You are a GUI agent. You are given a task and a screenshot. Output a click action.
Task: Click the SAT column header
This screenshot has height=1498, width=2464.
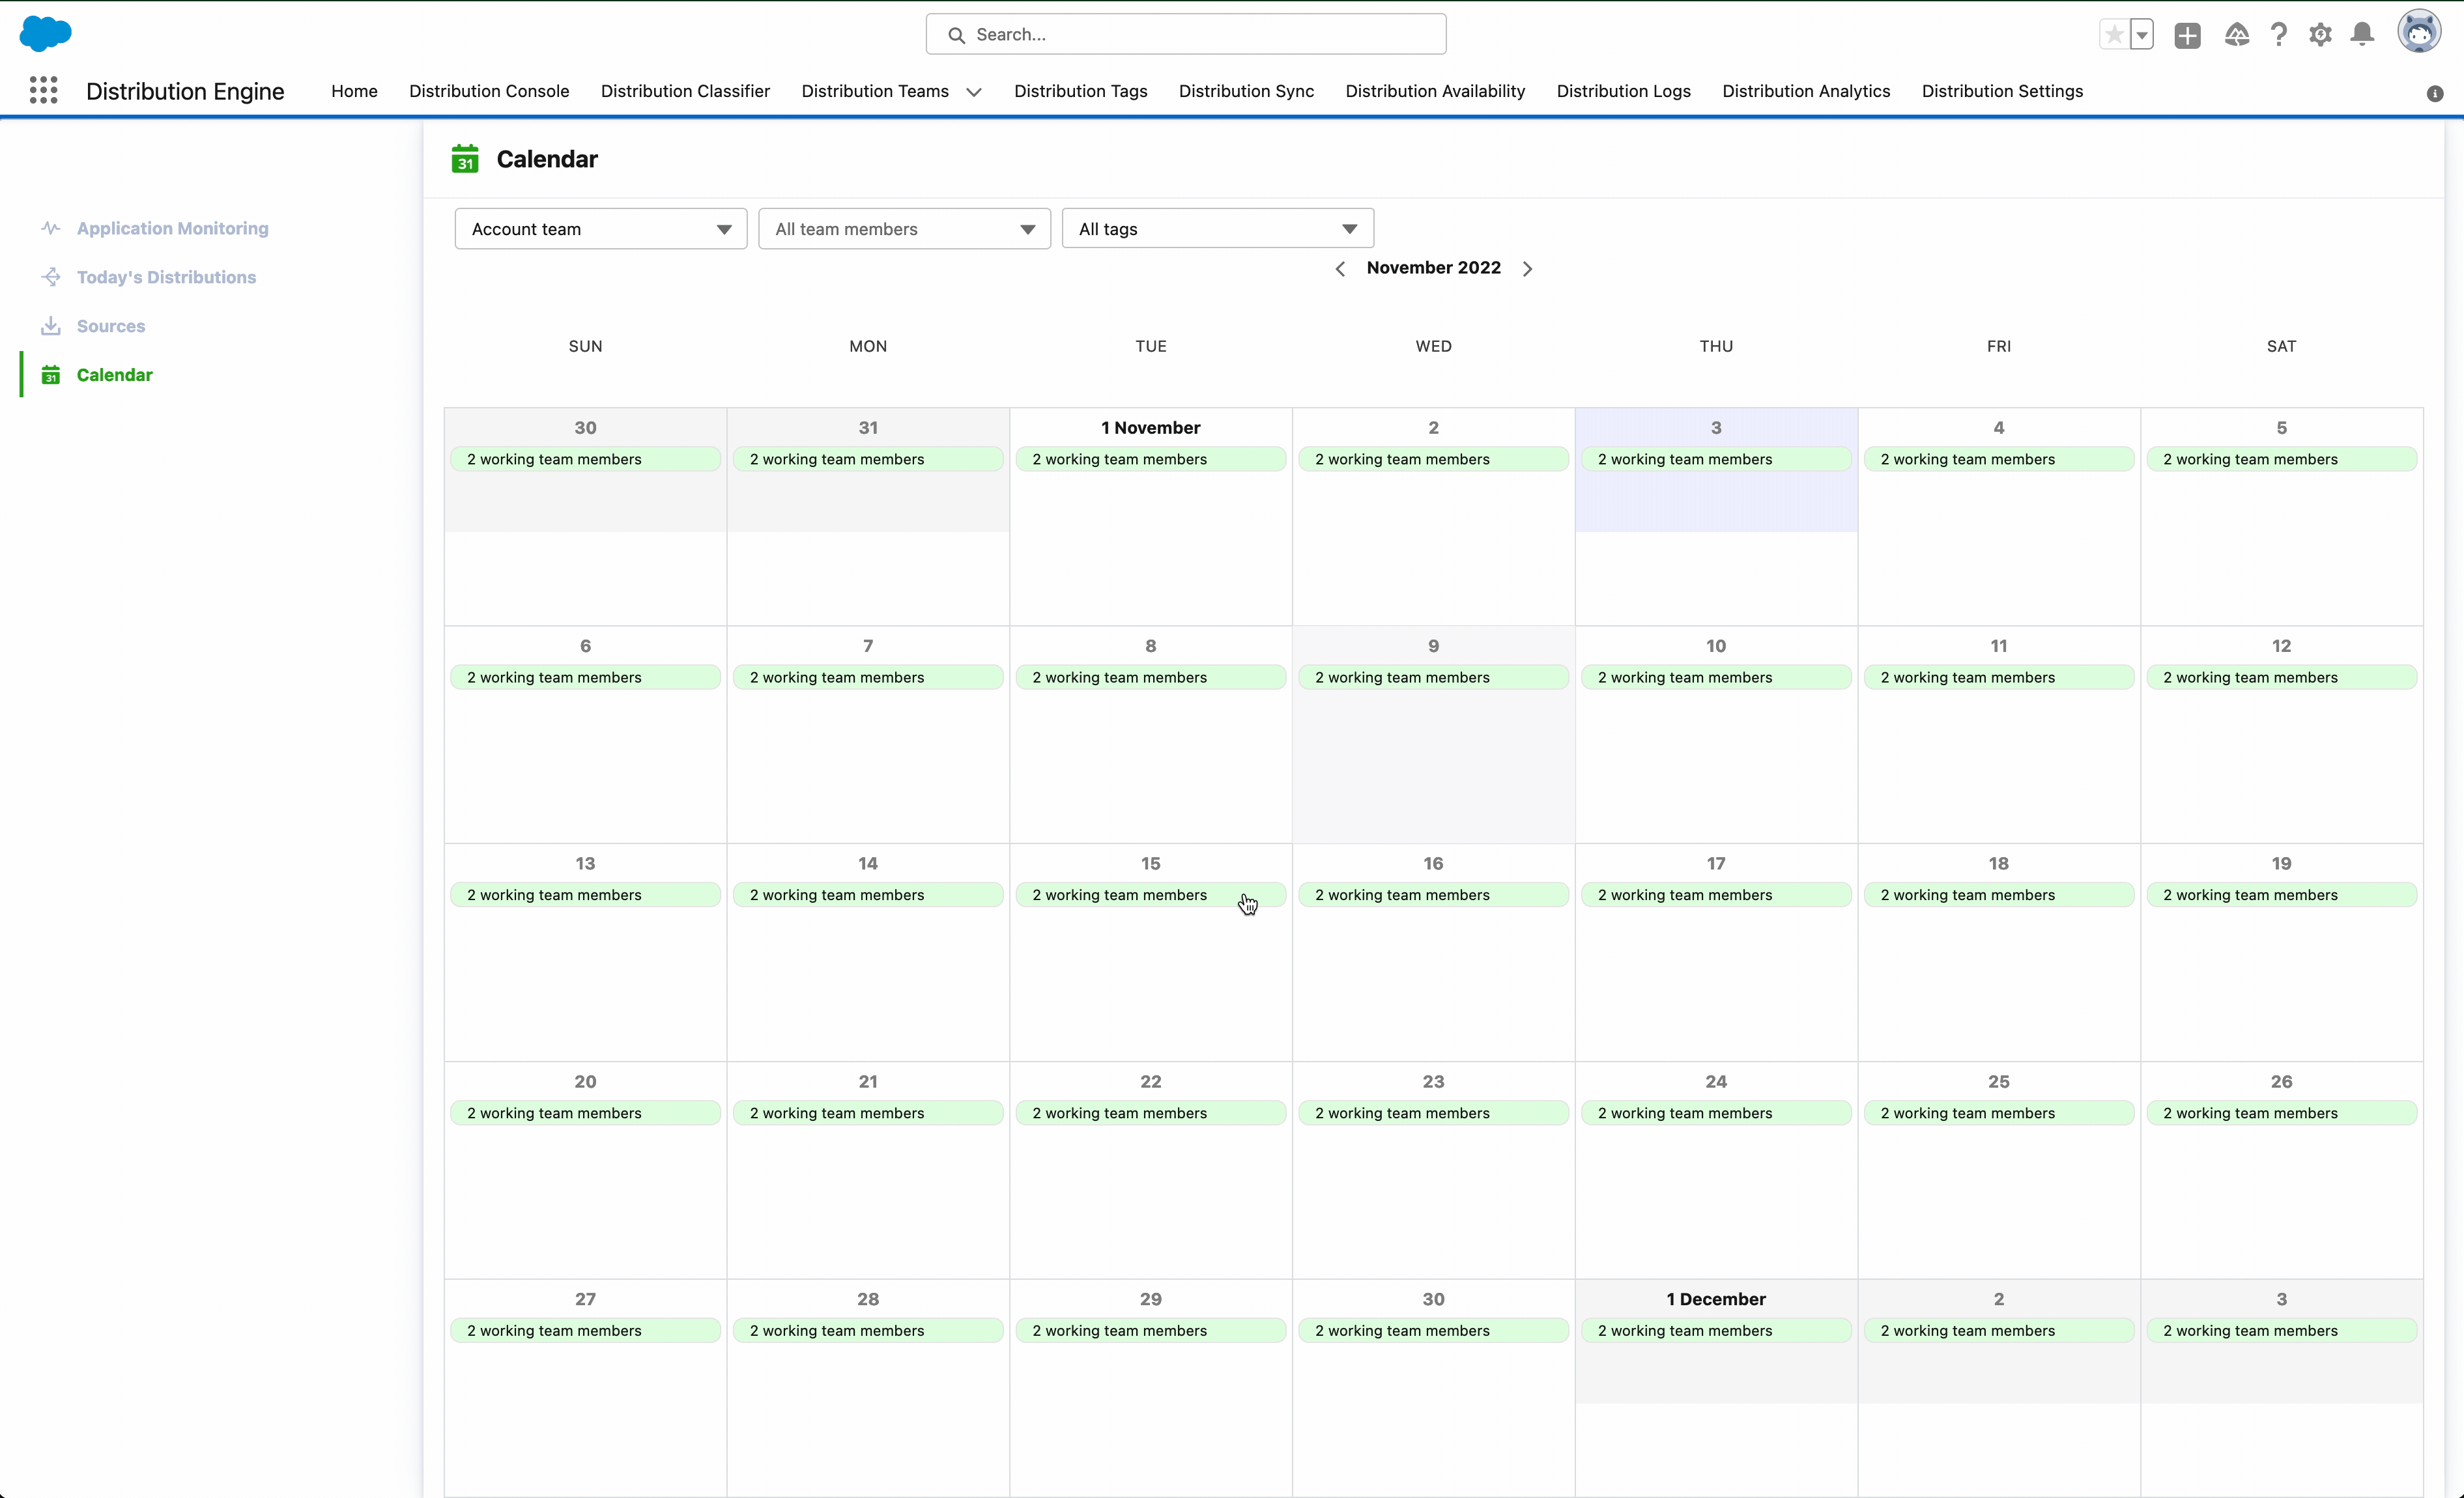[2281, 346]
